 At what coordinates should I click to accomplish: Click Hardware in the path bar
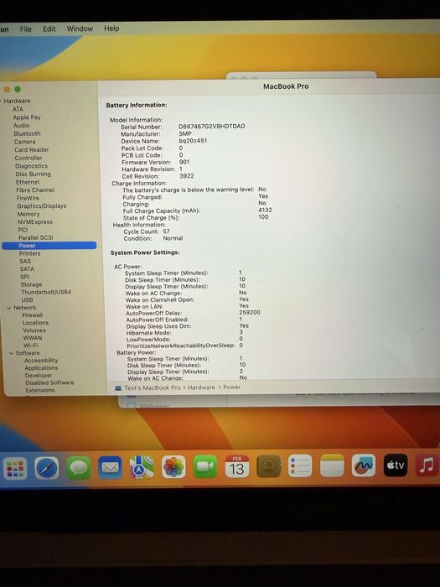(201, 387)
